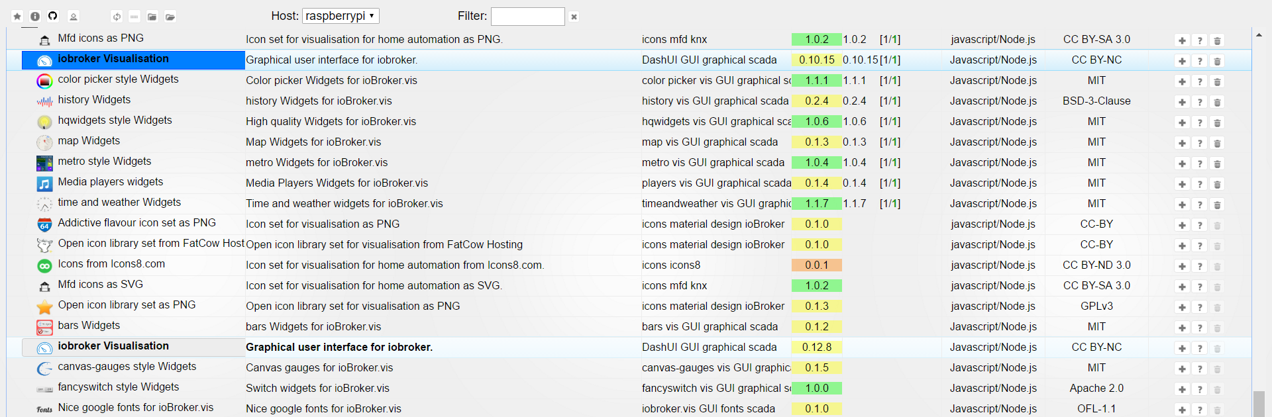This screenshot has height=417, width=1272.
Task: Delete the color picker style Widgets adapter
Action: pyautogui.click(x=1217, y=81)
